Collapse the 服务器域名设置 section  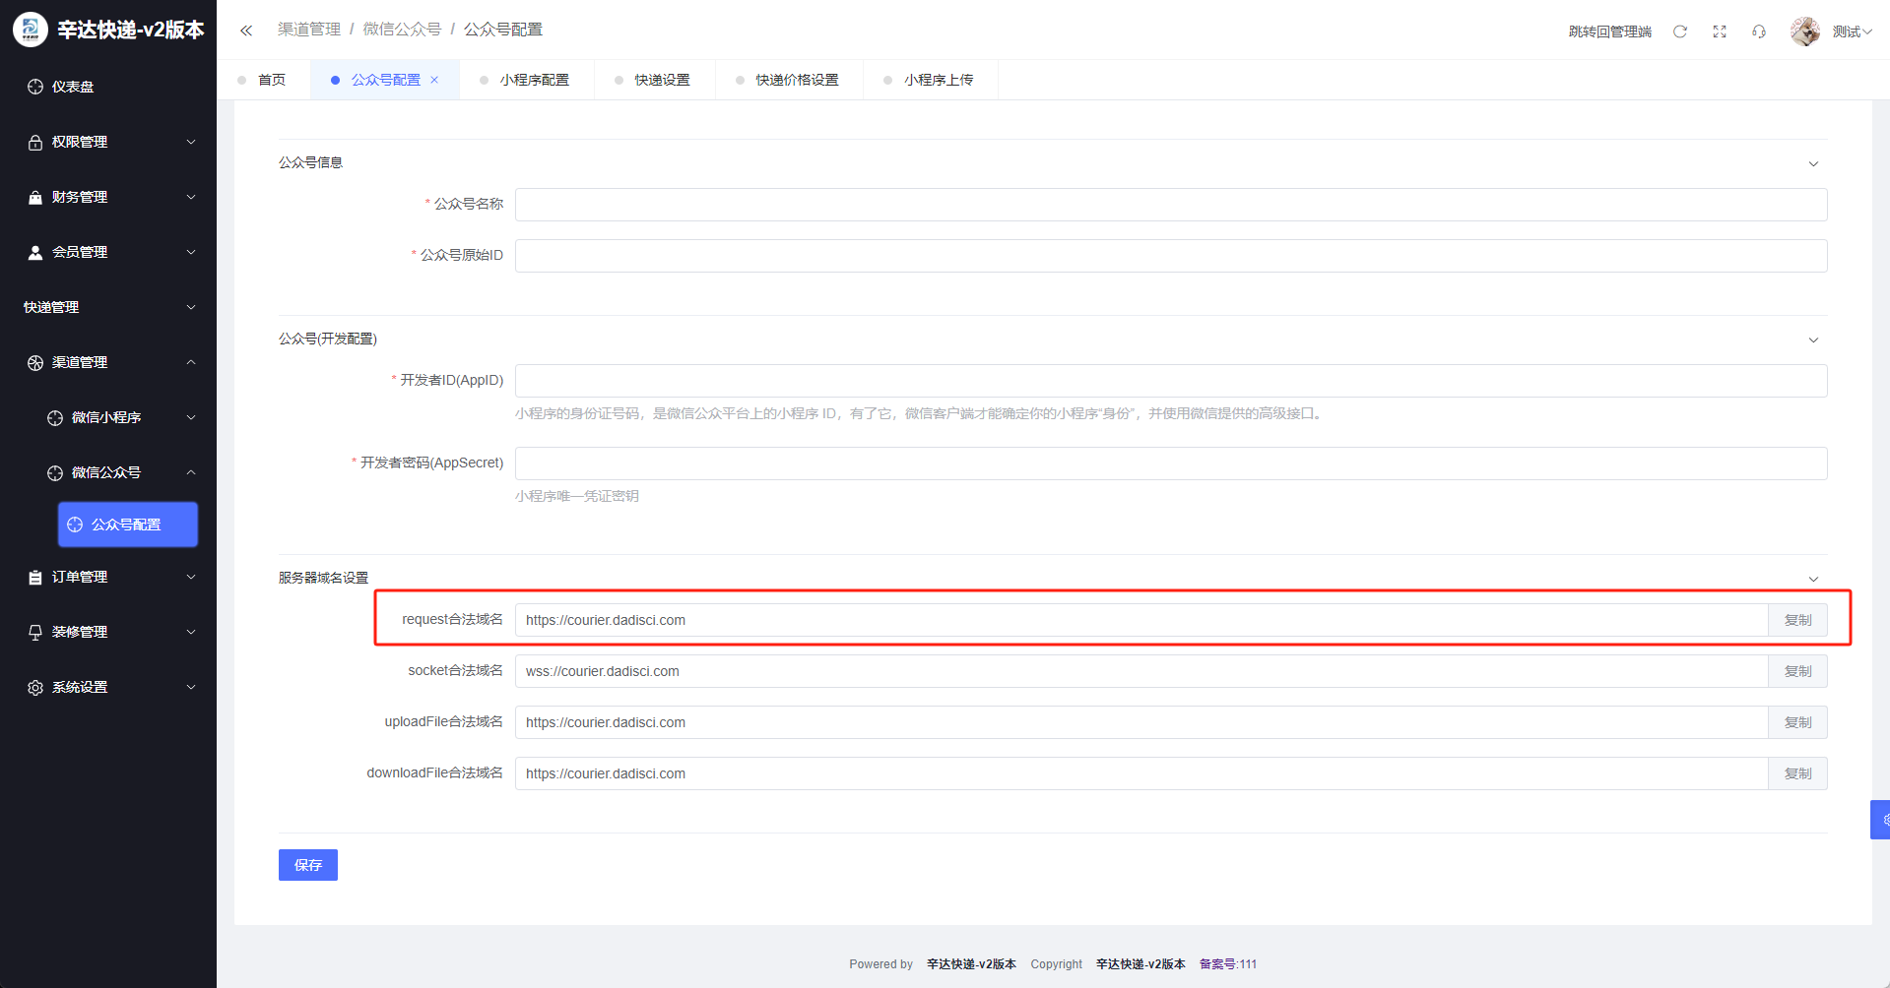tap(1813, 579)
